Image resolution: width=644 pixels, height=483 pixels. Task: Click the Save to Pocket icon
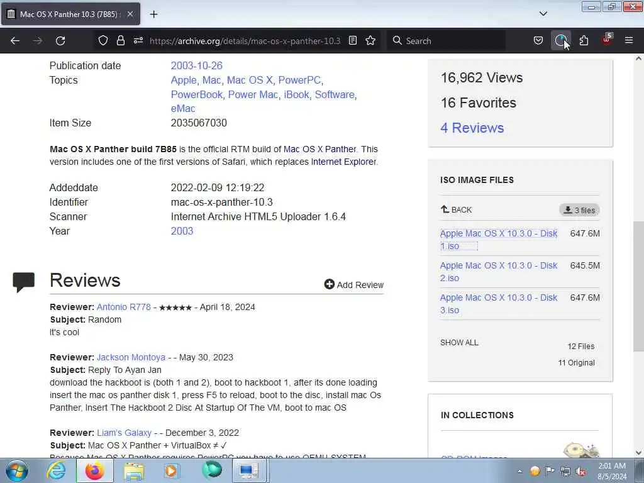point(538,41)
